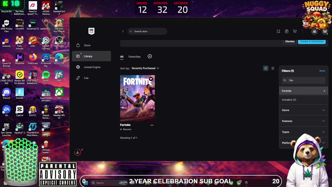This screenshot has height=187, width=332.
Task: Open the gift redeem icon
Action: [287, 31]
